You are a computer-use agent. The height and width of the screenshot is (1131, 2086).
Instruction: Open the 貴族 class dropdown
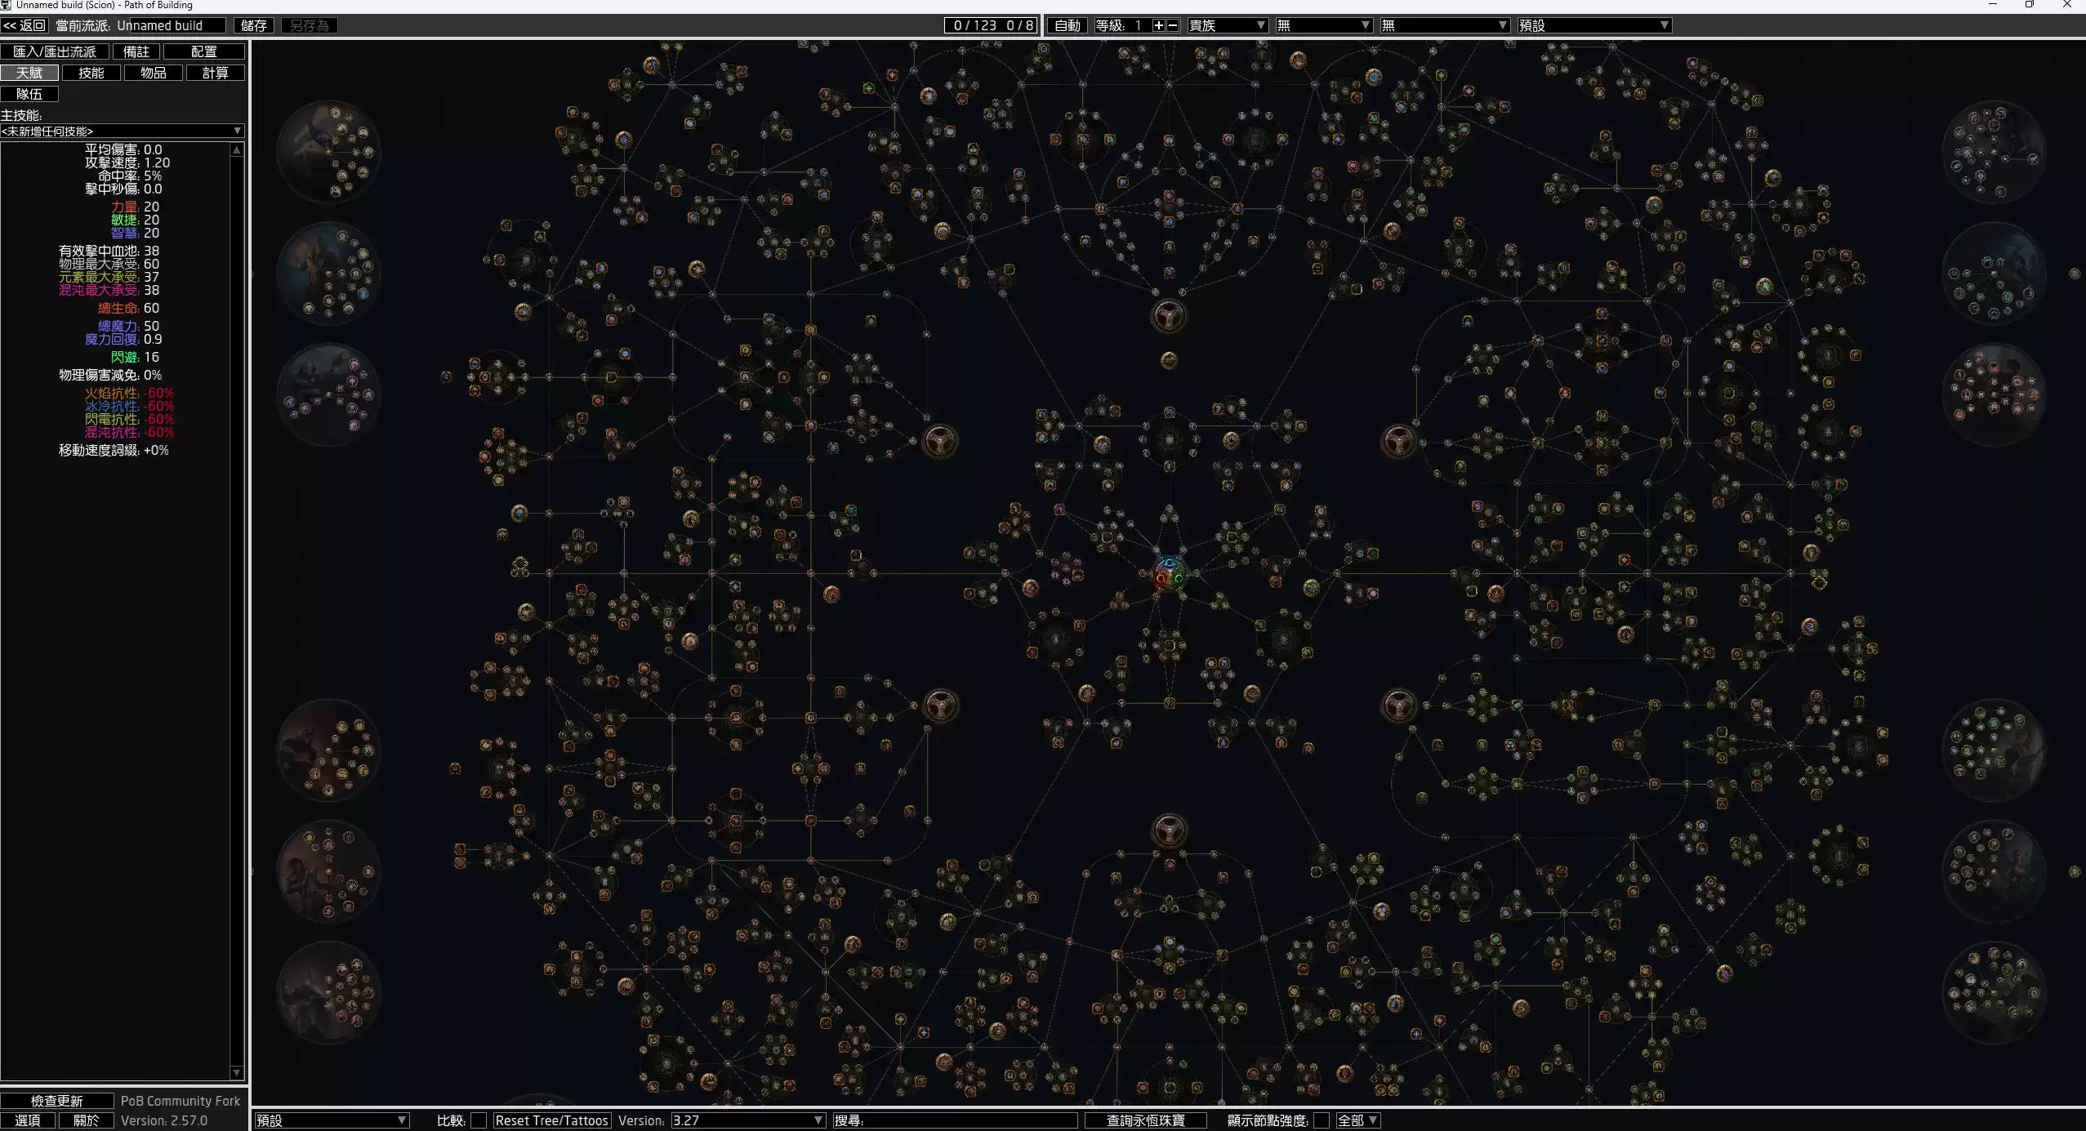[x=1227, y=25]
